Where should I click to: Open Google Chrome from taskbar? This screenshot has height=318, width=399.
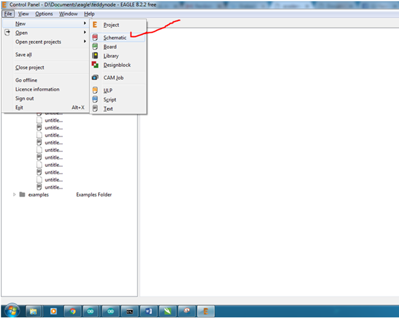73,311
